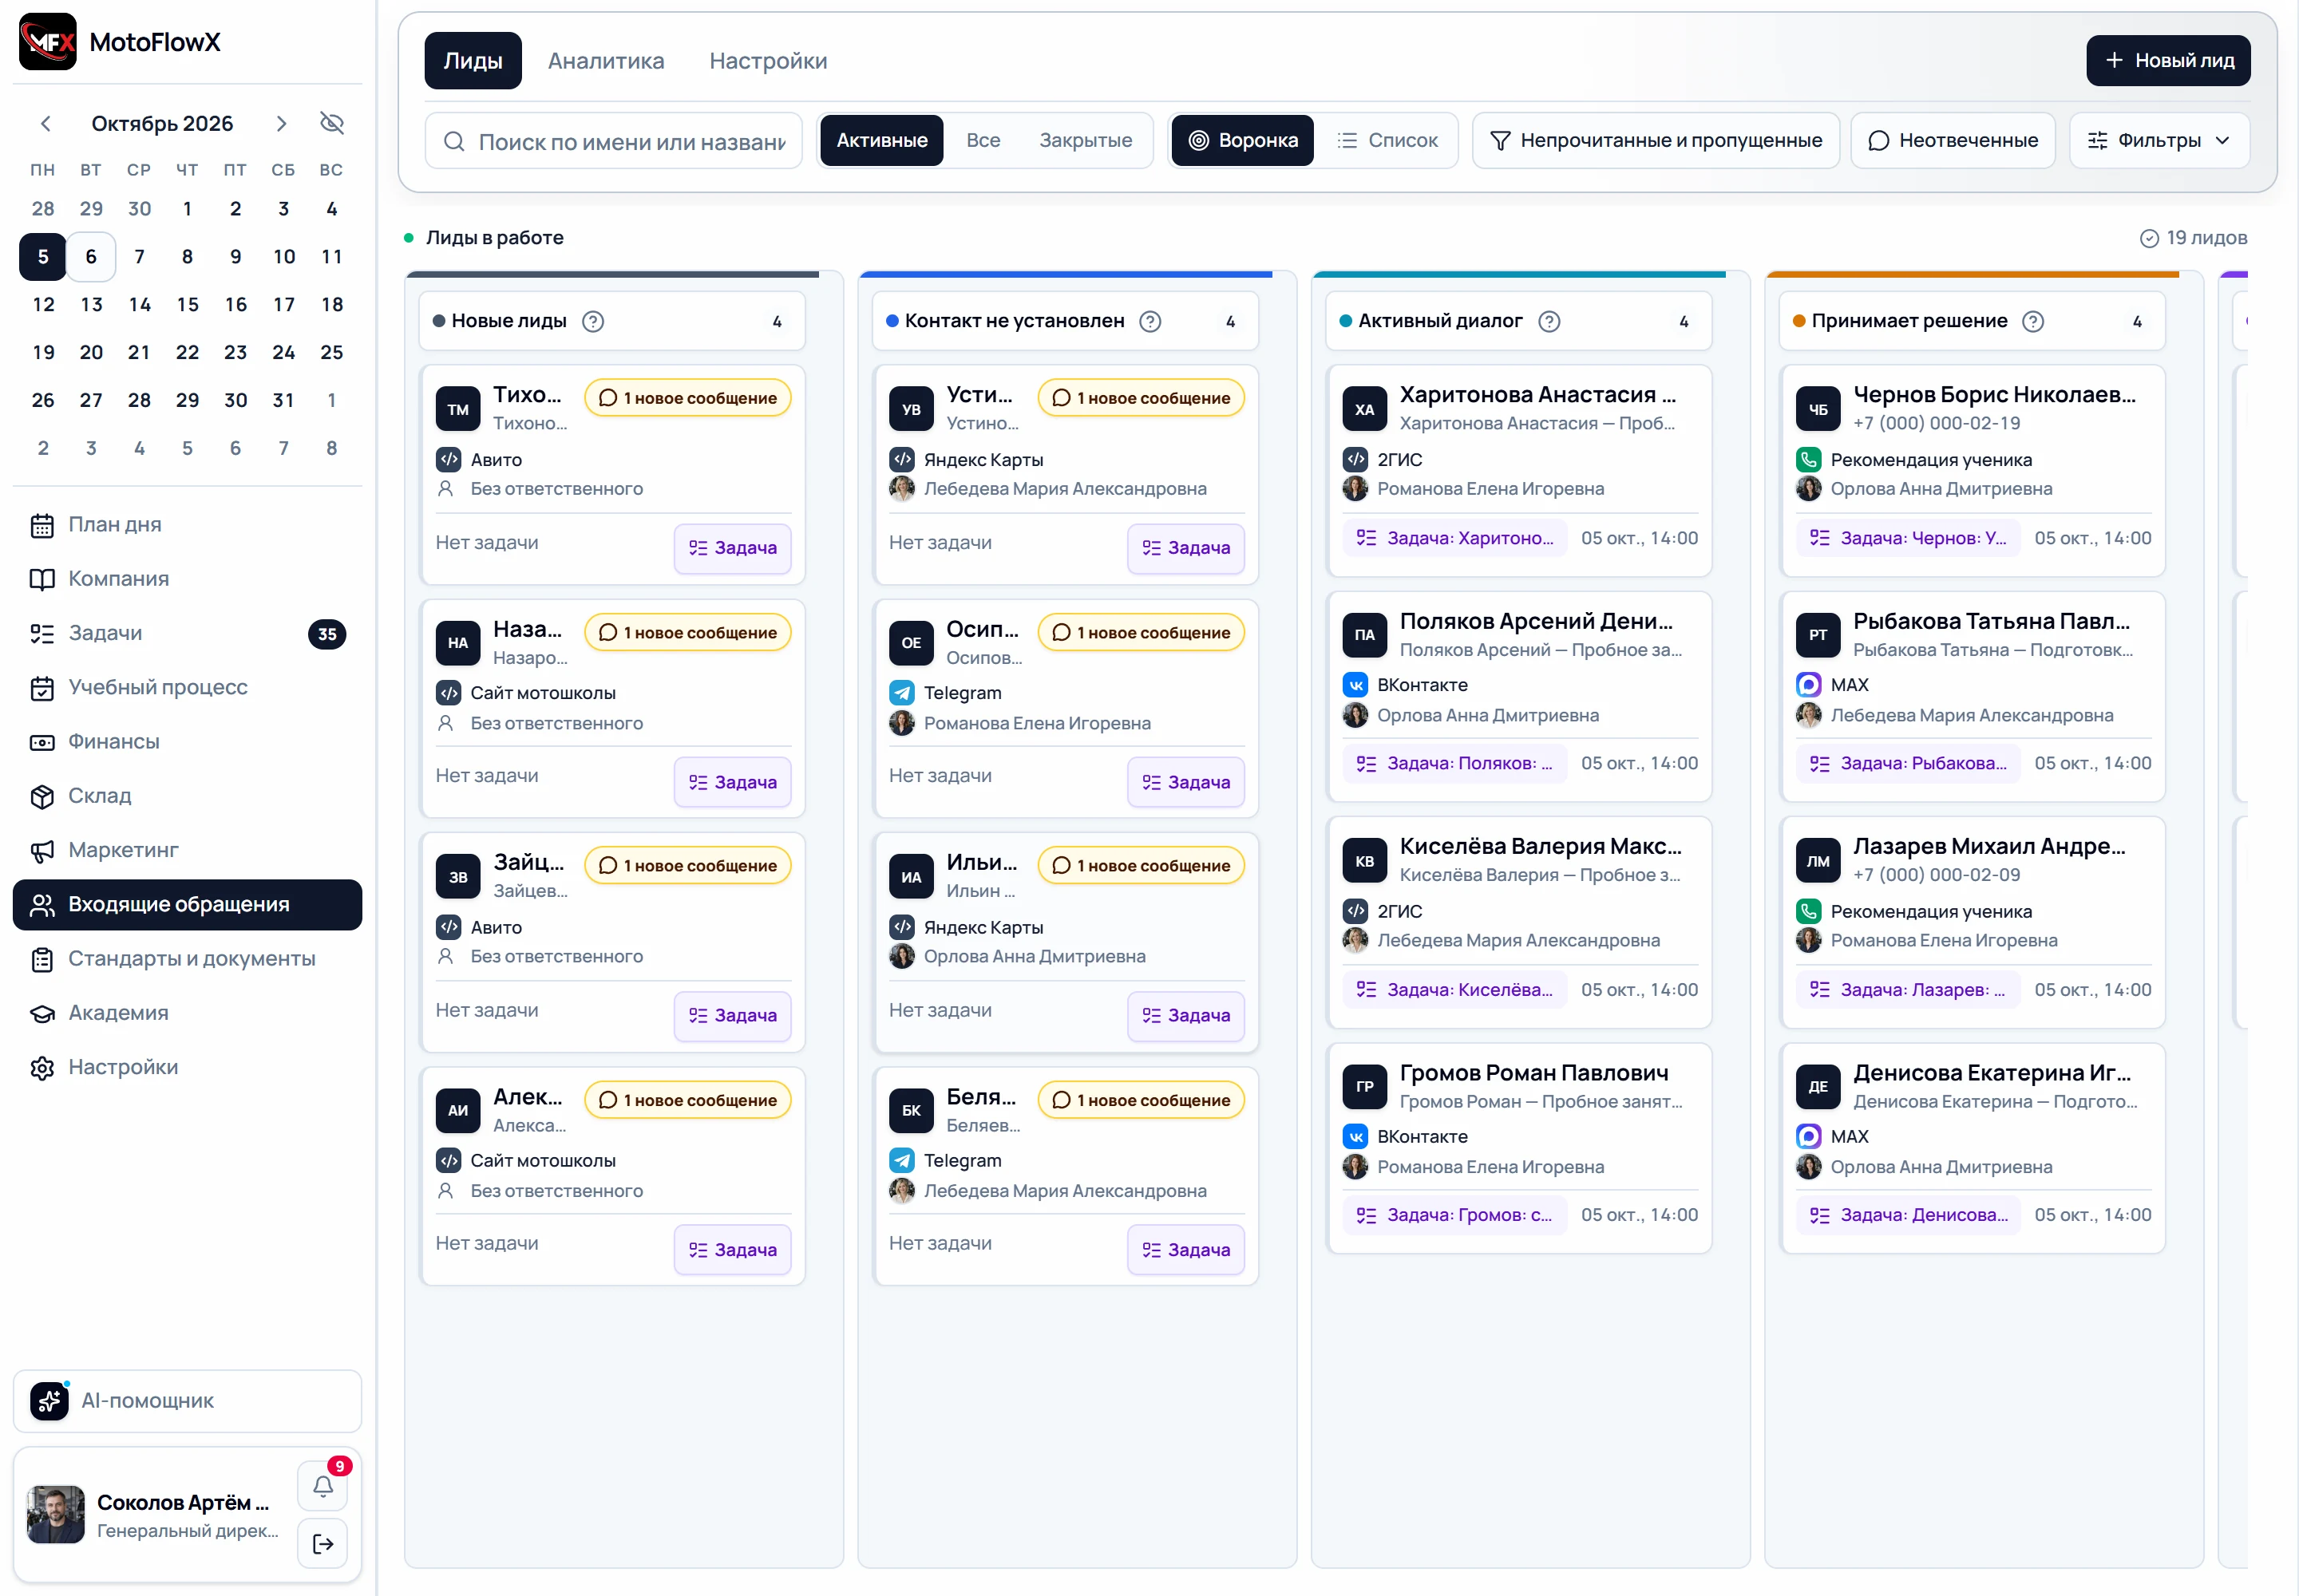2299x1596 pixels.
Task: Expand the Фильтры dropdown
Action: pyautogui.click(x=2159, y=140)
